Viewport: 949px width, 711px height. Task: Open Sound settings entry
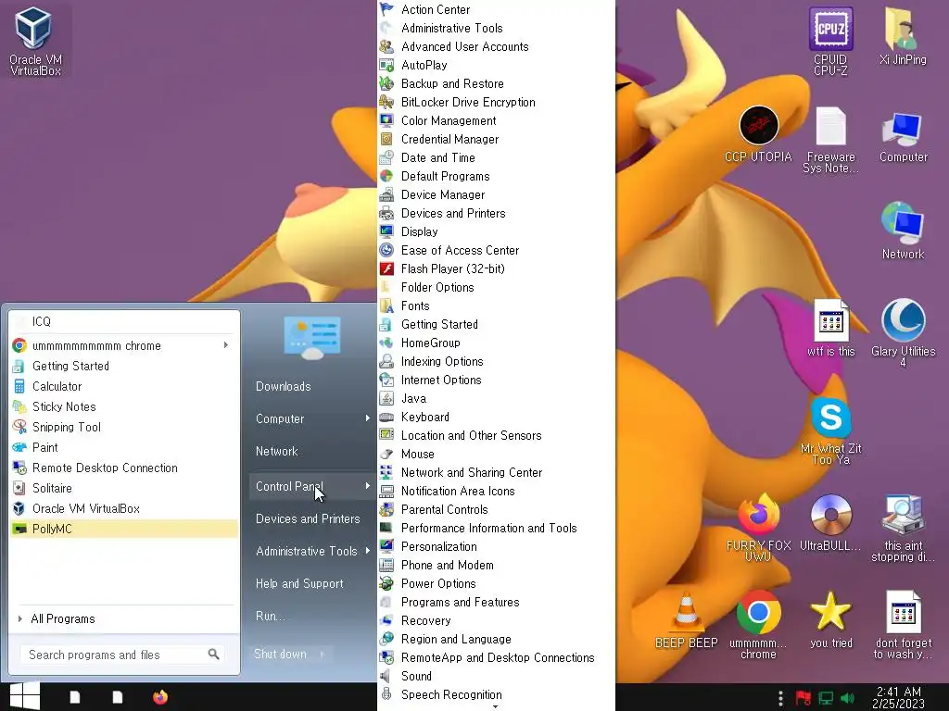click(x=416, y=676)
